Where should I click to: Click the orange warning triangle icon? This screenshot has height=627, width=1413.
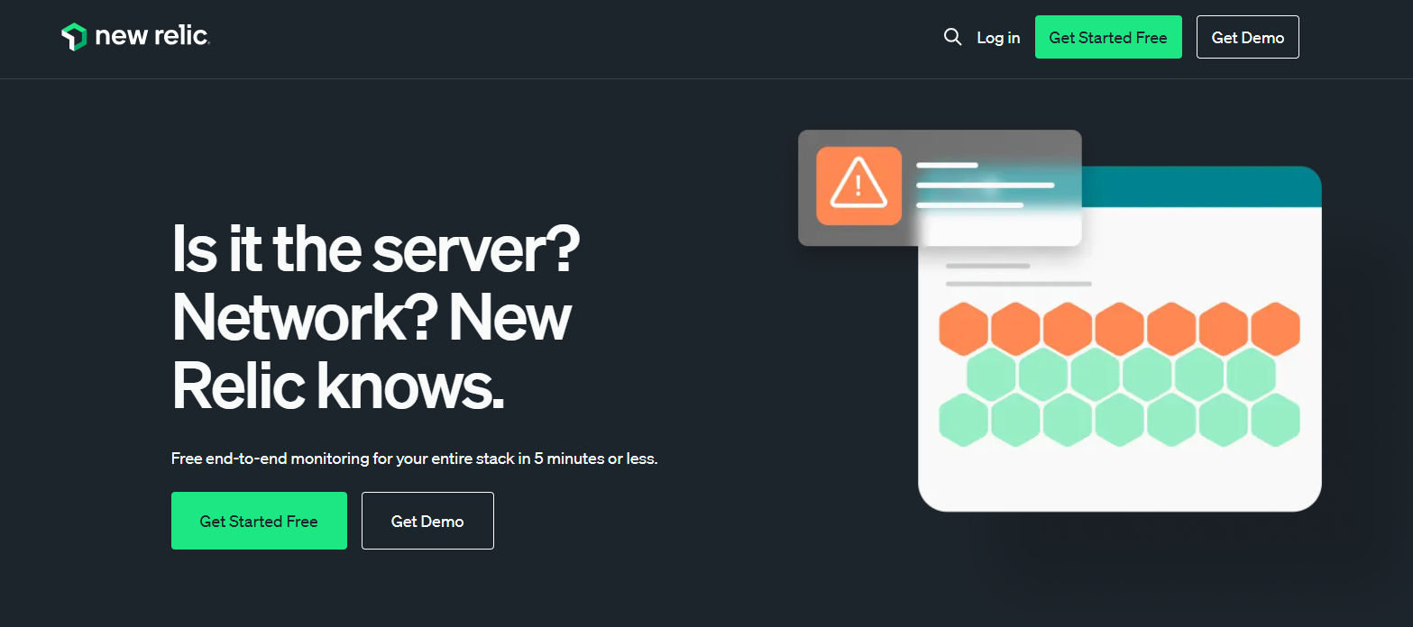coord(858,186)
